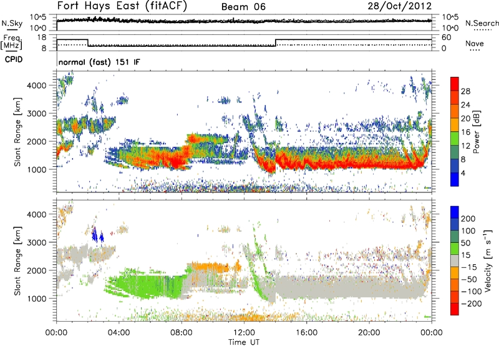Click the "Time UT" axis title

244,342
